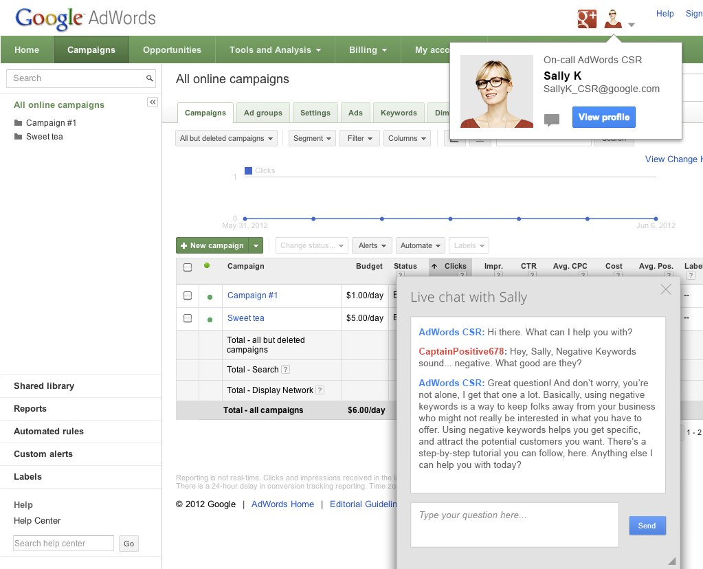Open the Alerts dropdown
The width and height of the screenshot is (703, 569).
372,245
